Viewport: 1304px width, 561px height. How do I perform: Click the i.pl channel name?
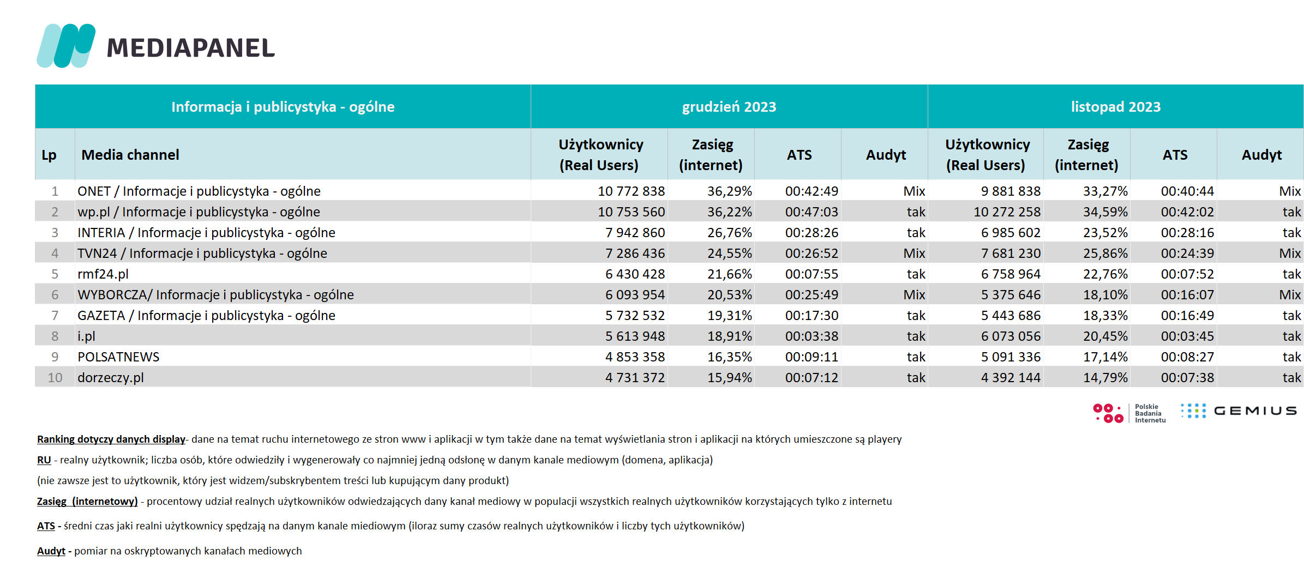86,336
